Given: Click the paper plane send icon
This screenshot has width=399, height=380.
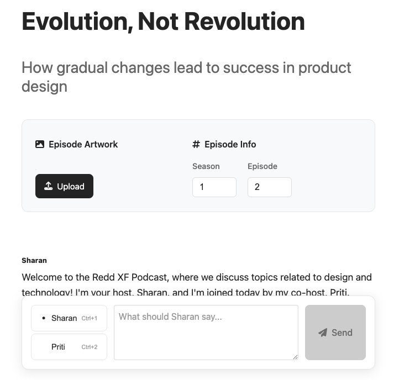Looking at the screenshot, I should click(323, 332).
